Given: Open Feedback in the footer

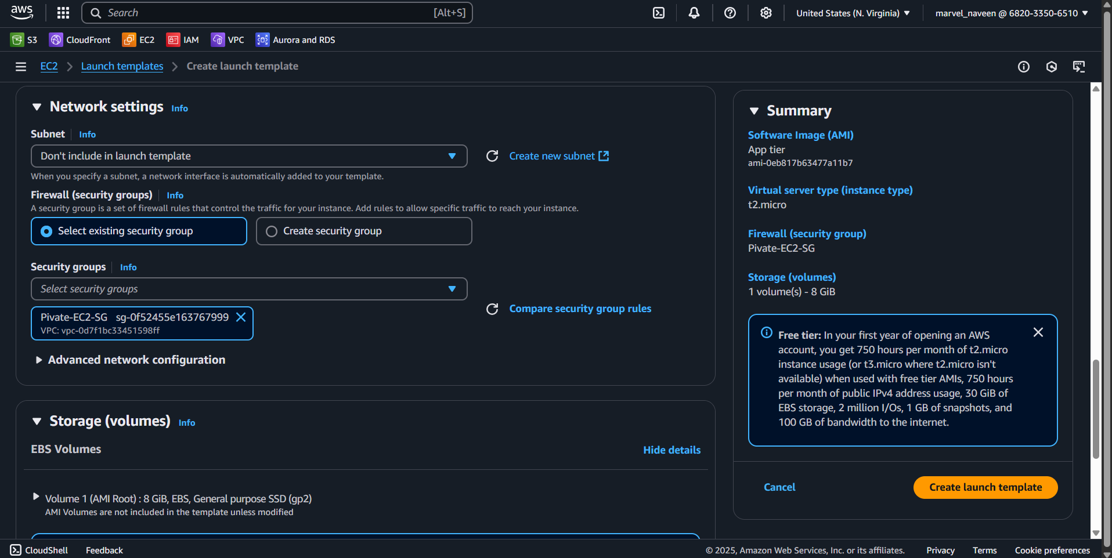Looking at the screenshot, I should (x=104, y=550).
